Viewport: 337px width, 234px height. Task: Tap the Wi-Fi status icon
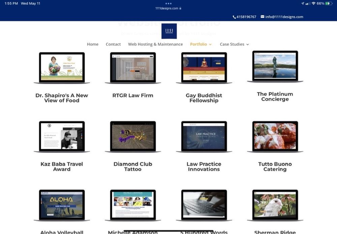(x=313, y=3)
